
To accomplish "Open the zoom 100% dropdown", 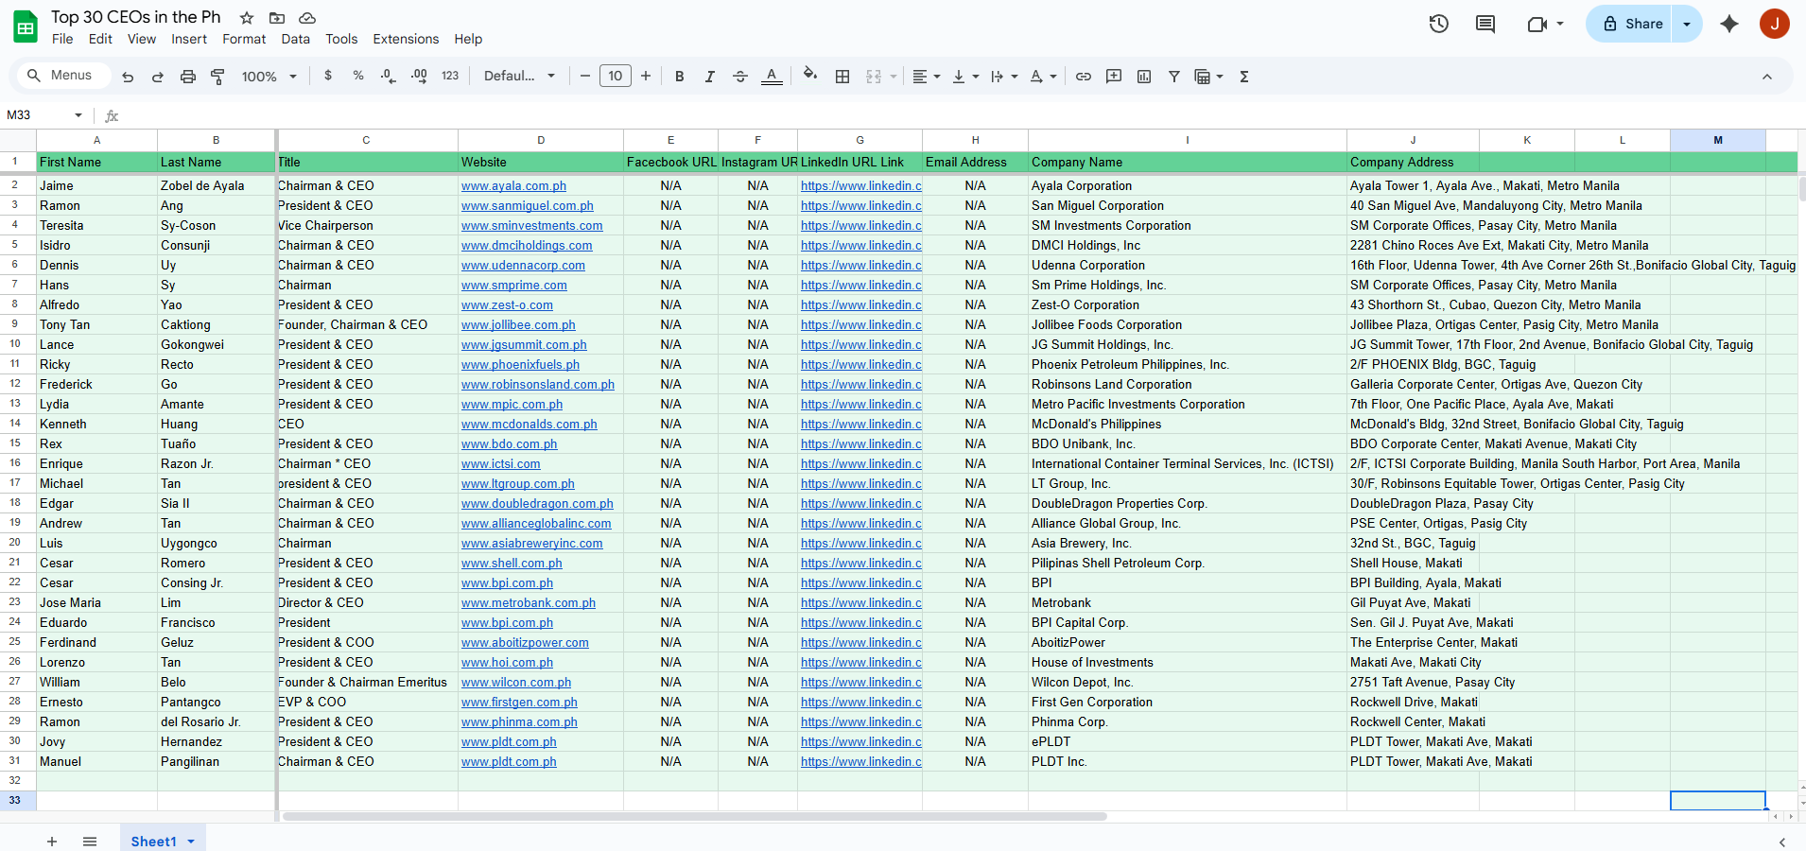I will click(x=269, y=77).
